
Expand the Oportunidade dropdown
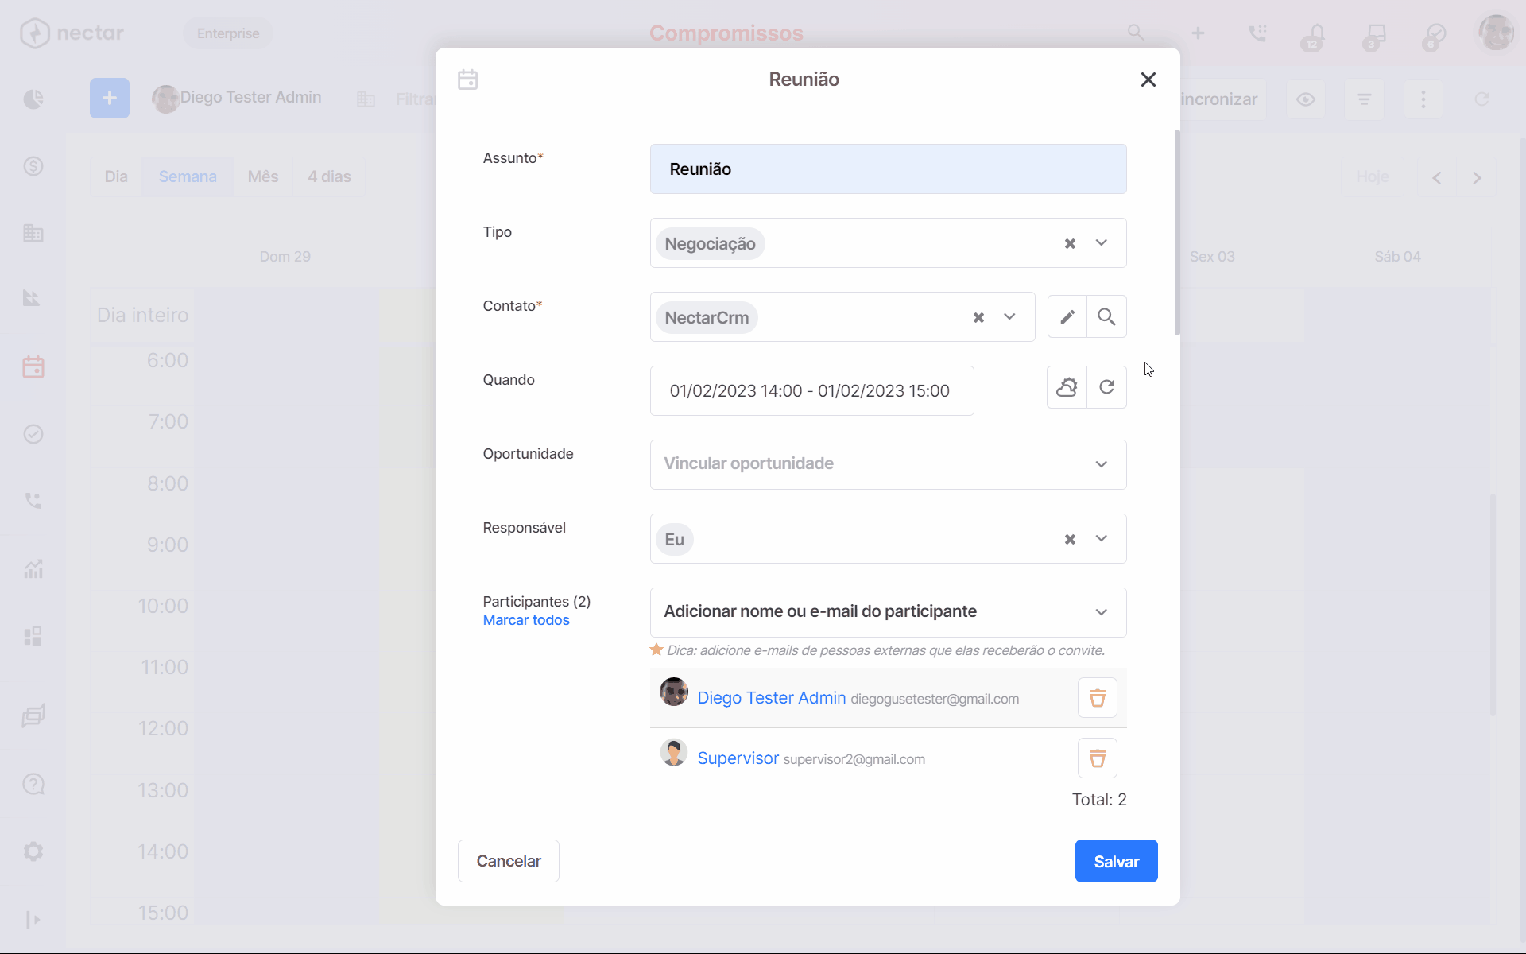(x=1102, y=464)
